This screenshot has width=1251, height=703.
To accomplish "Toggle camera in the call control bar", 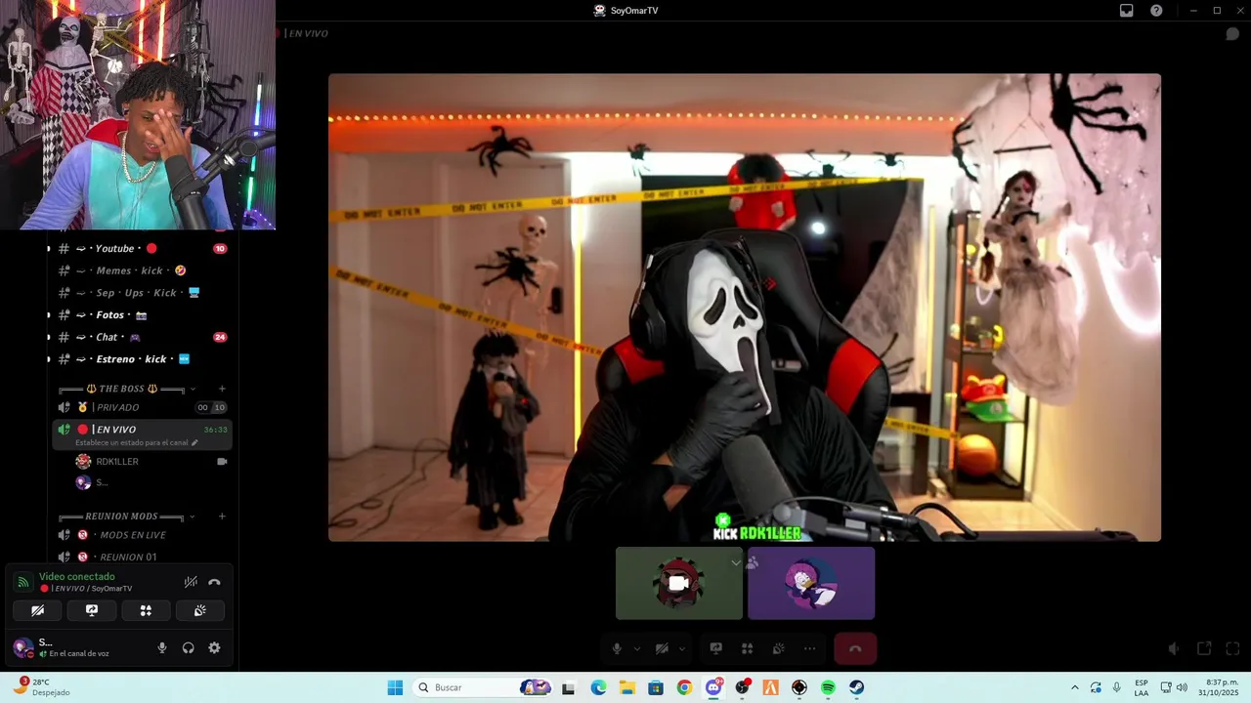I will point(662,649).
